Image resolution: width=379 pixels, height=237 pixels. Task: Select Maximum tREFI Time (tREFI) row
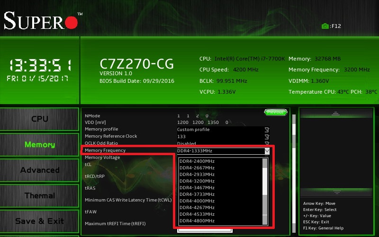[115, 224]
